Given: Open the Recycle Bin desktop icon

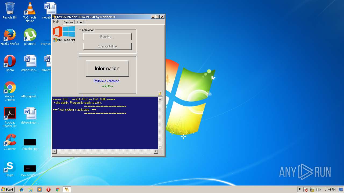Looking at the screenshot, I should click(10, 11).
